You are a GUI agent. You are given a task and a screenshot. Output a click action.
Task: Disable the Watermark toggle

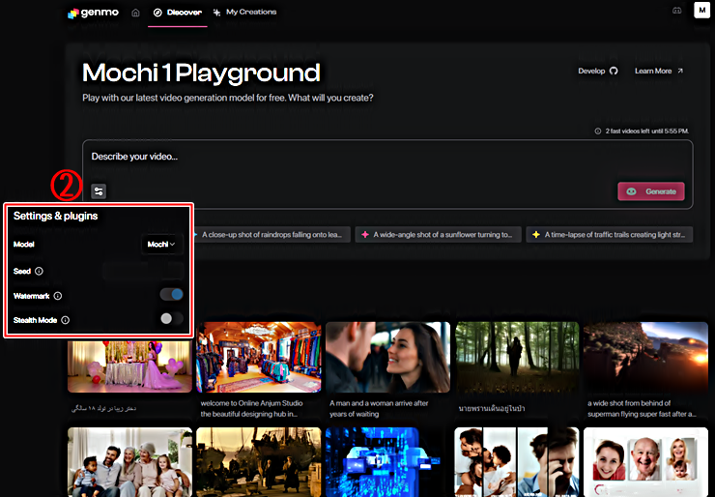click(171, 294)
